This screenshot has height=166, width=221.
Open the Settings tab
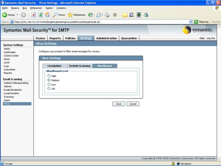86,38
